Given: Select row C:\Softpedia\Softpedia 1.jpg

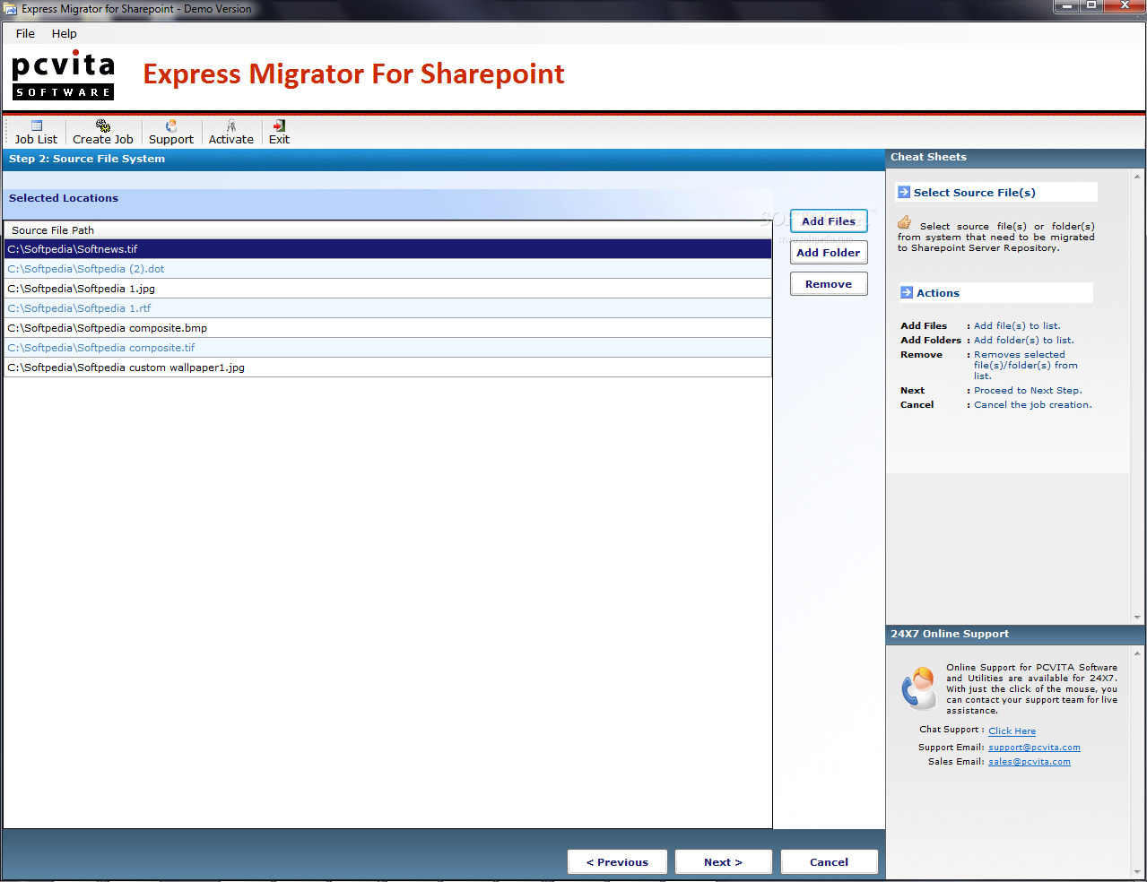Looking at the screenshot, I should point(387,289).
